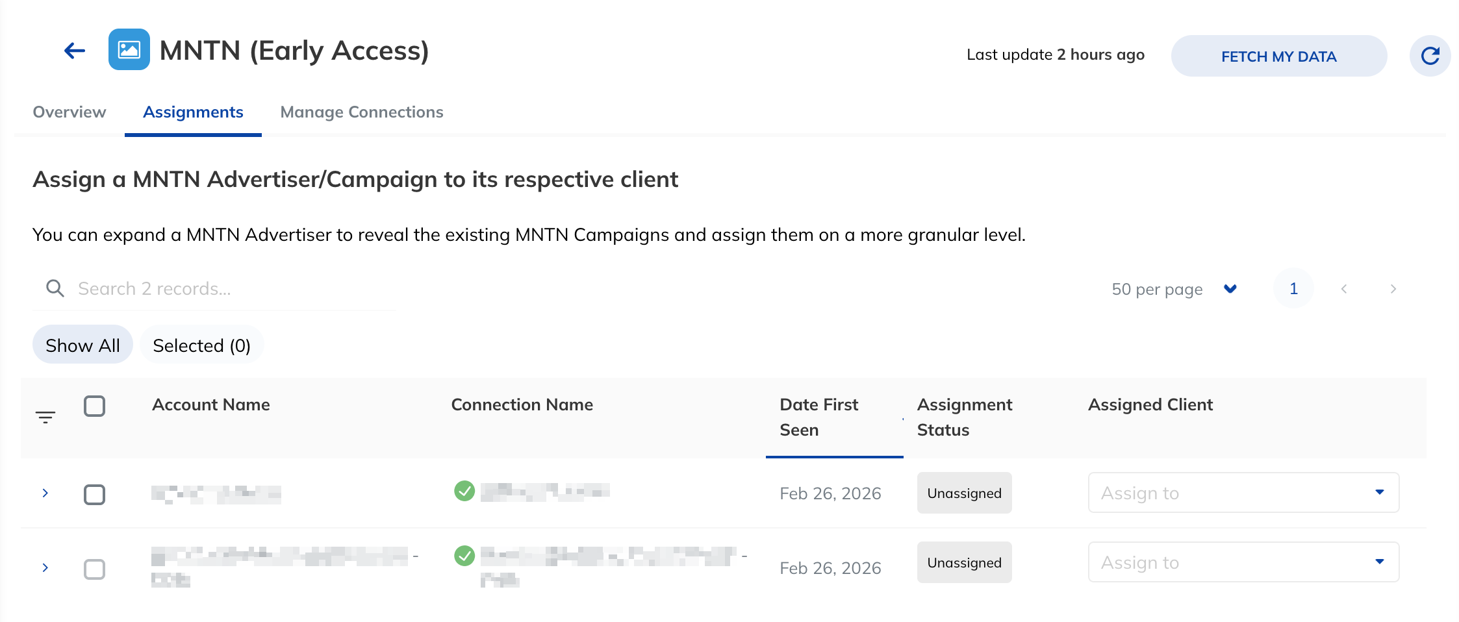Sort by Connection Name column header
The height and width of the screenshot is (622, 1459).
[x=522, y=404]
